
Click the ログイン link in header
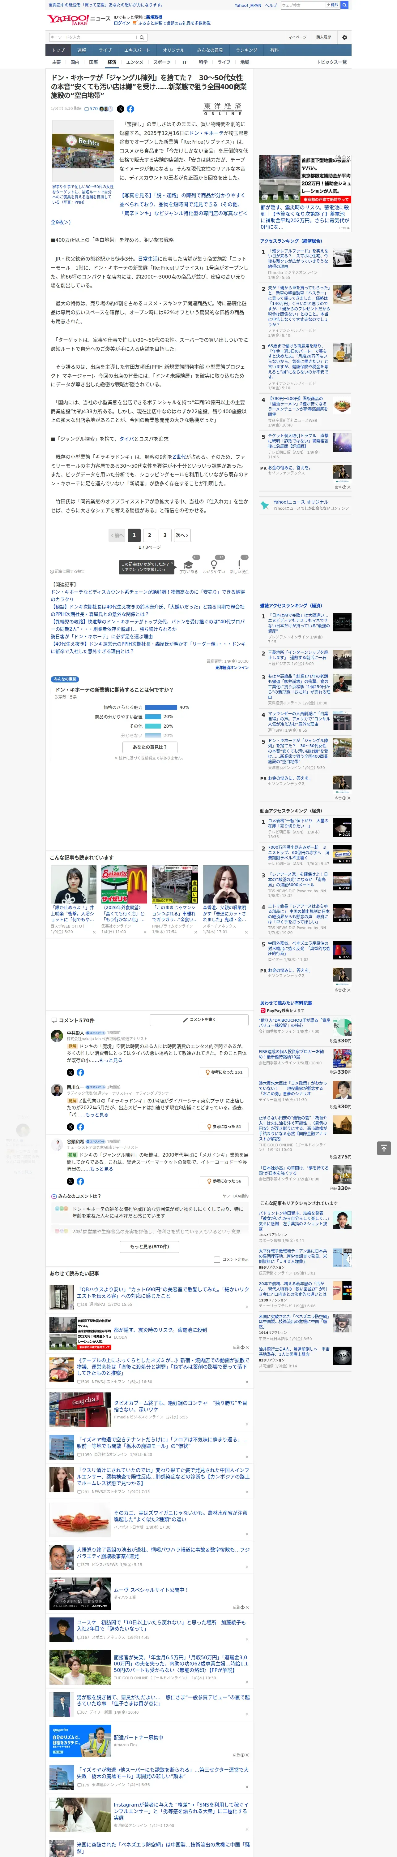[122, 23]
